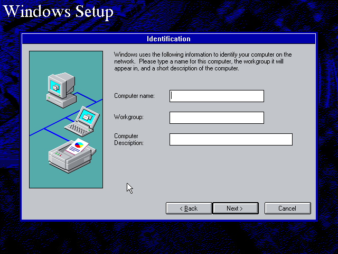This screenshot has width=338, height=254.
Task: Click the 'Computer name:' label
Action: [134, 96]
